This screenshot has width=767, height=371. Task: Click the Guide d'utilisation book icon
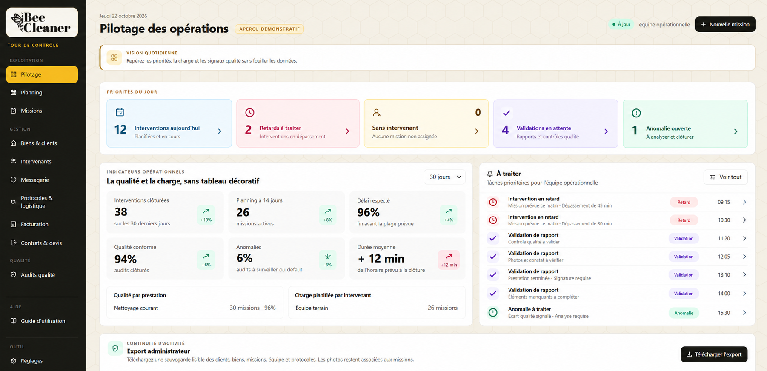point(14,321)
